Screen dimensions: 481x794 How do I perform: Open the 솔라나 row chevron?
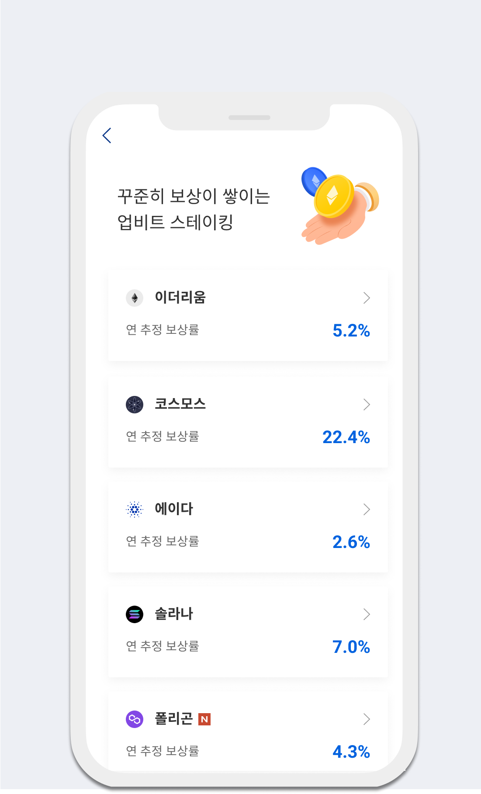click(367, 614)
